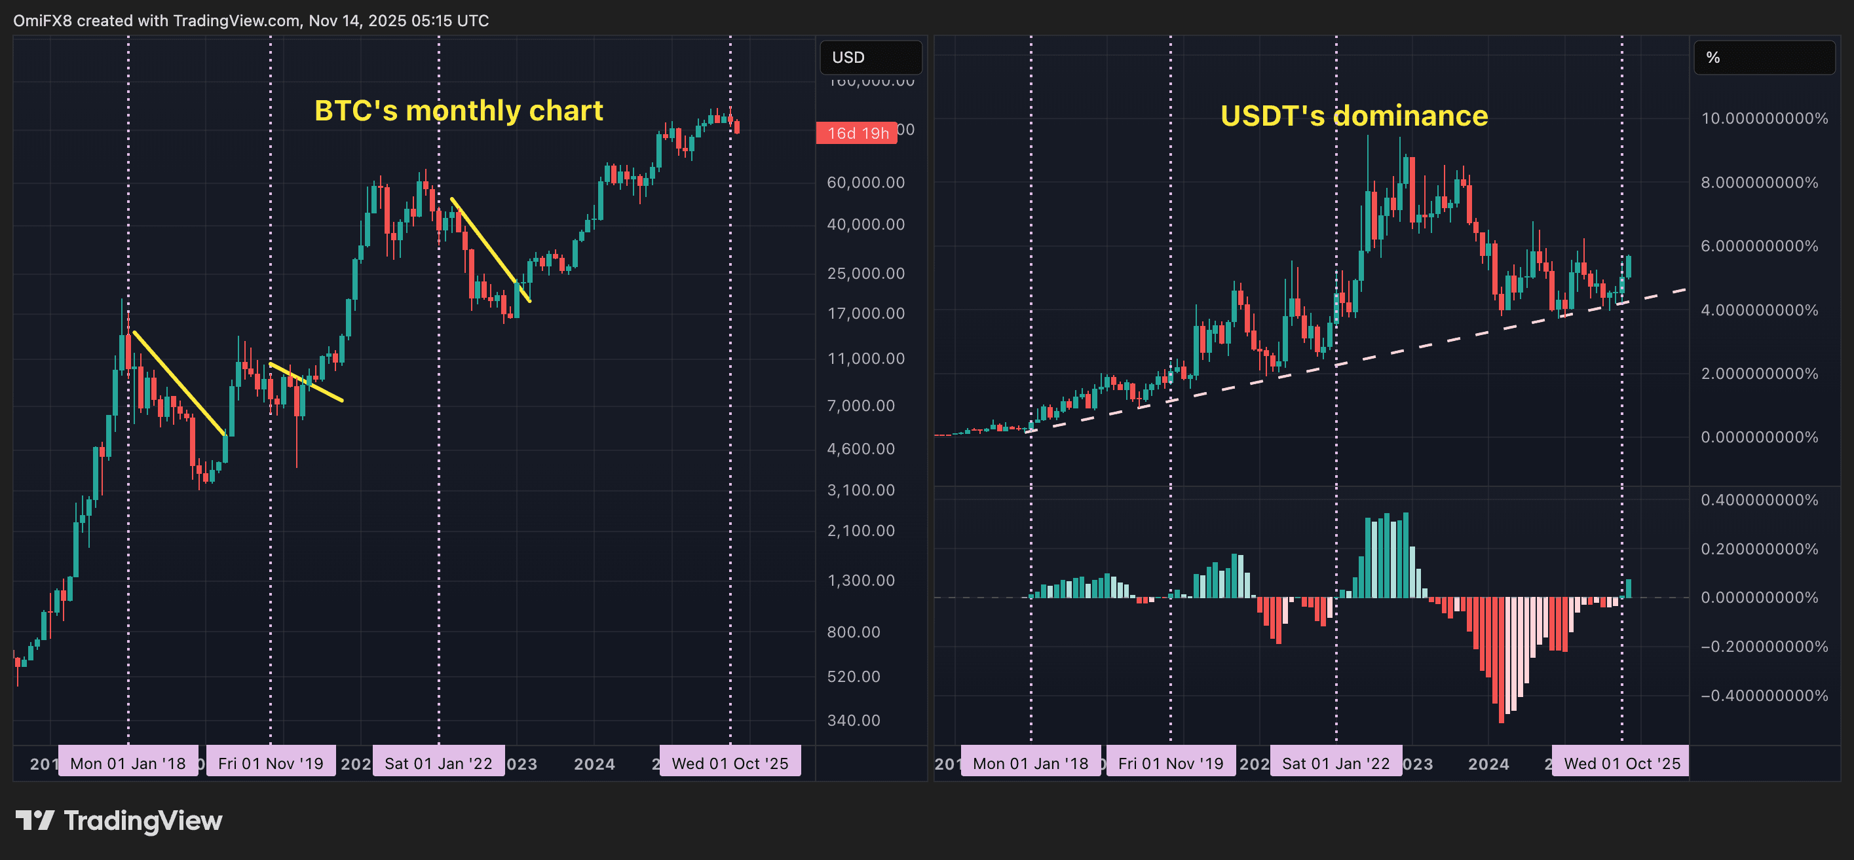Click the Wed 01 Oct '25 marker on USDT chart
Image resolution: width=1854 pixels, height=860 pixels.
pyautogui.click(x=1619, y=762)
